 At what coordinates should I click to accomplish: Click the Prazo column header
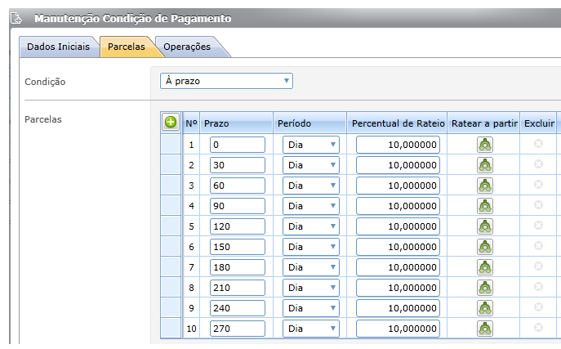(x=237, y=123)
